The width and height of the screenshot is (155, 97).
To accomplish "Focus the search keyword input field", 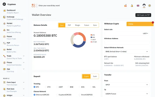I will [x=49, y=6].
